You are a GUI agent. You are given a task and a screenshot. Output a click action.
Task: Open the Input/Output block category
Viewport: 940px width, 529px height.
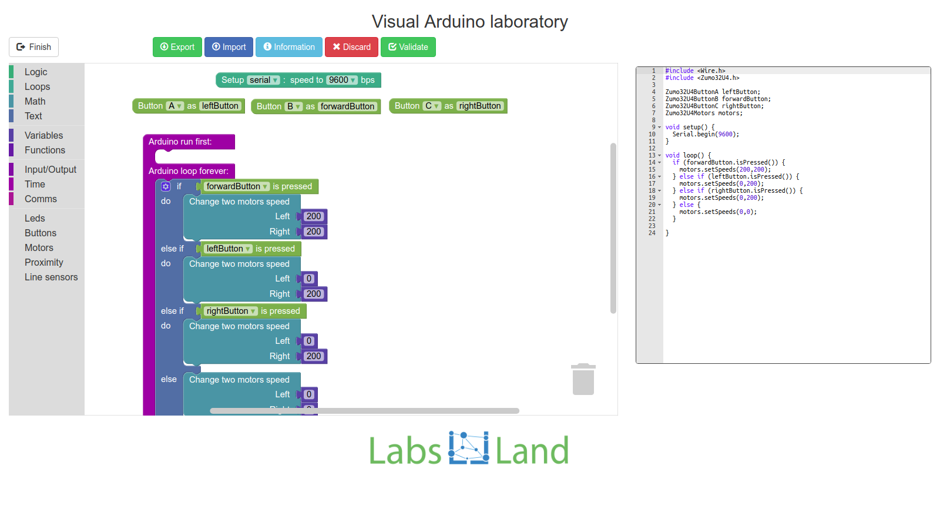(46, 169)
